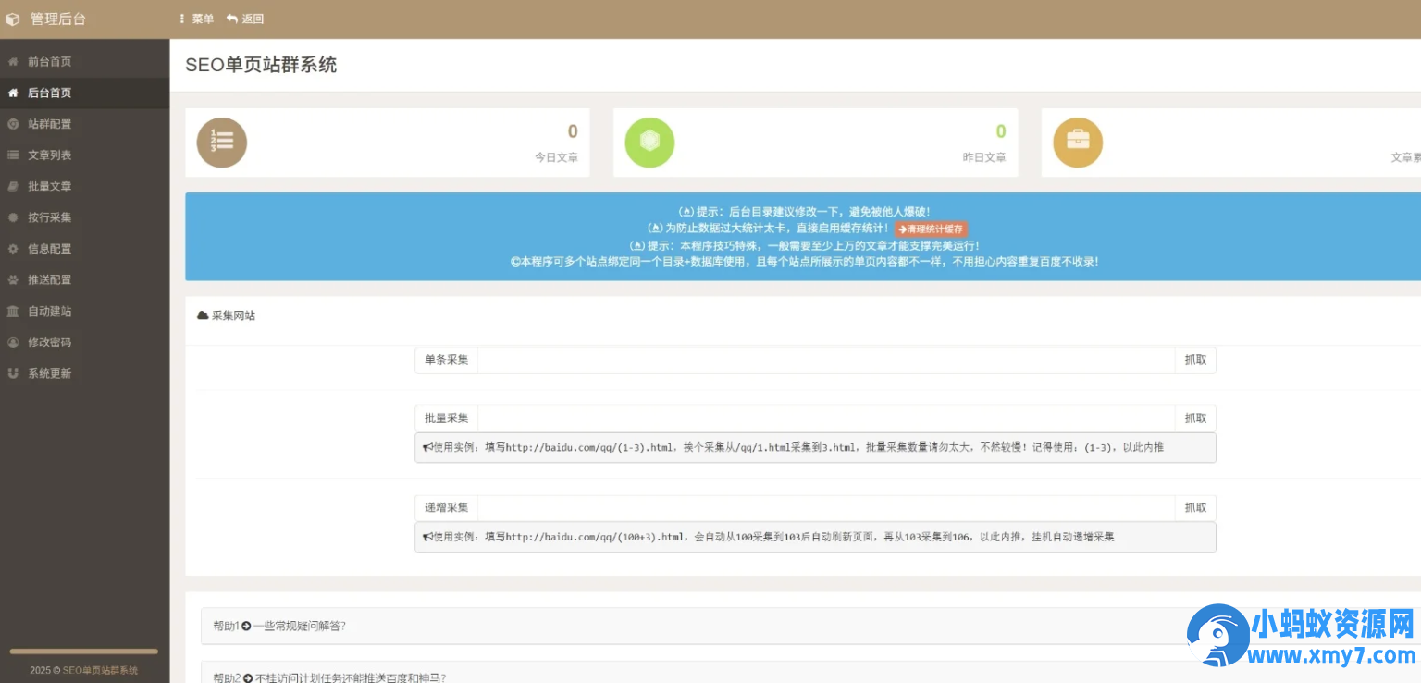
Task: Click the bank icon beside 自动建站
Action: coord(13,311)
